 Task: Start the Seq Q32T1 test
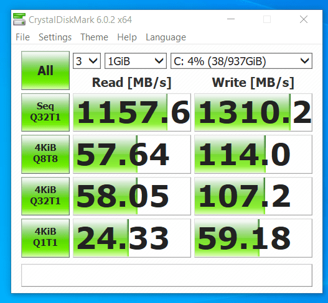(45, 112)
